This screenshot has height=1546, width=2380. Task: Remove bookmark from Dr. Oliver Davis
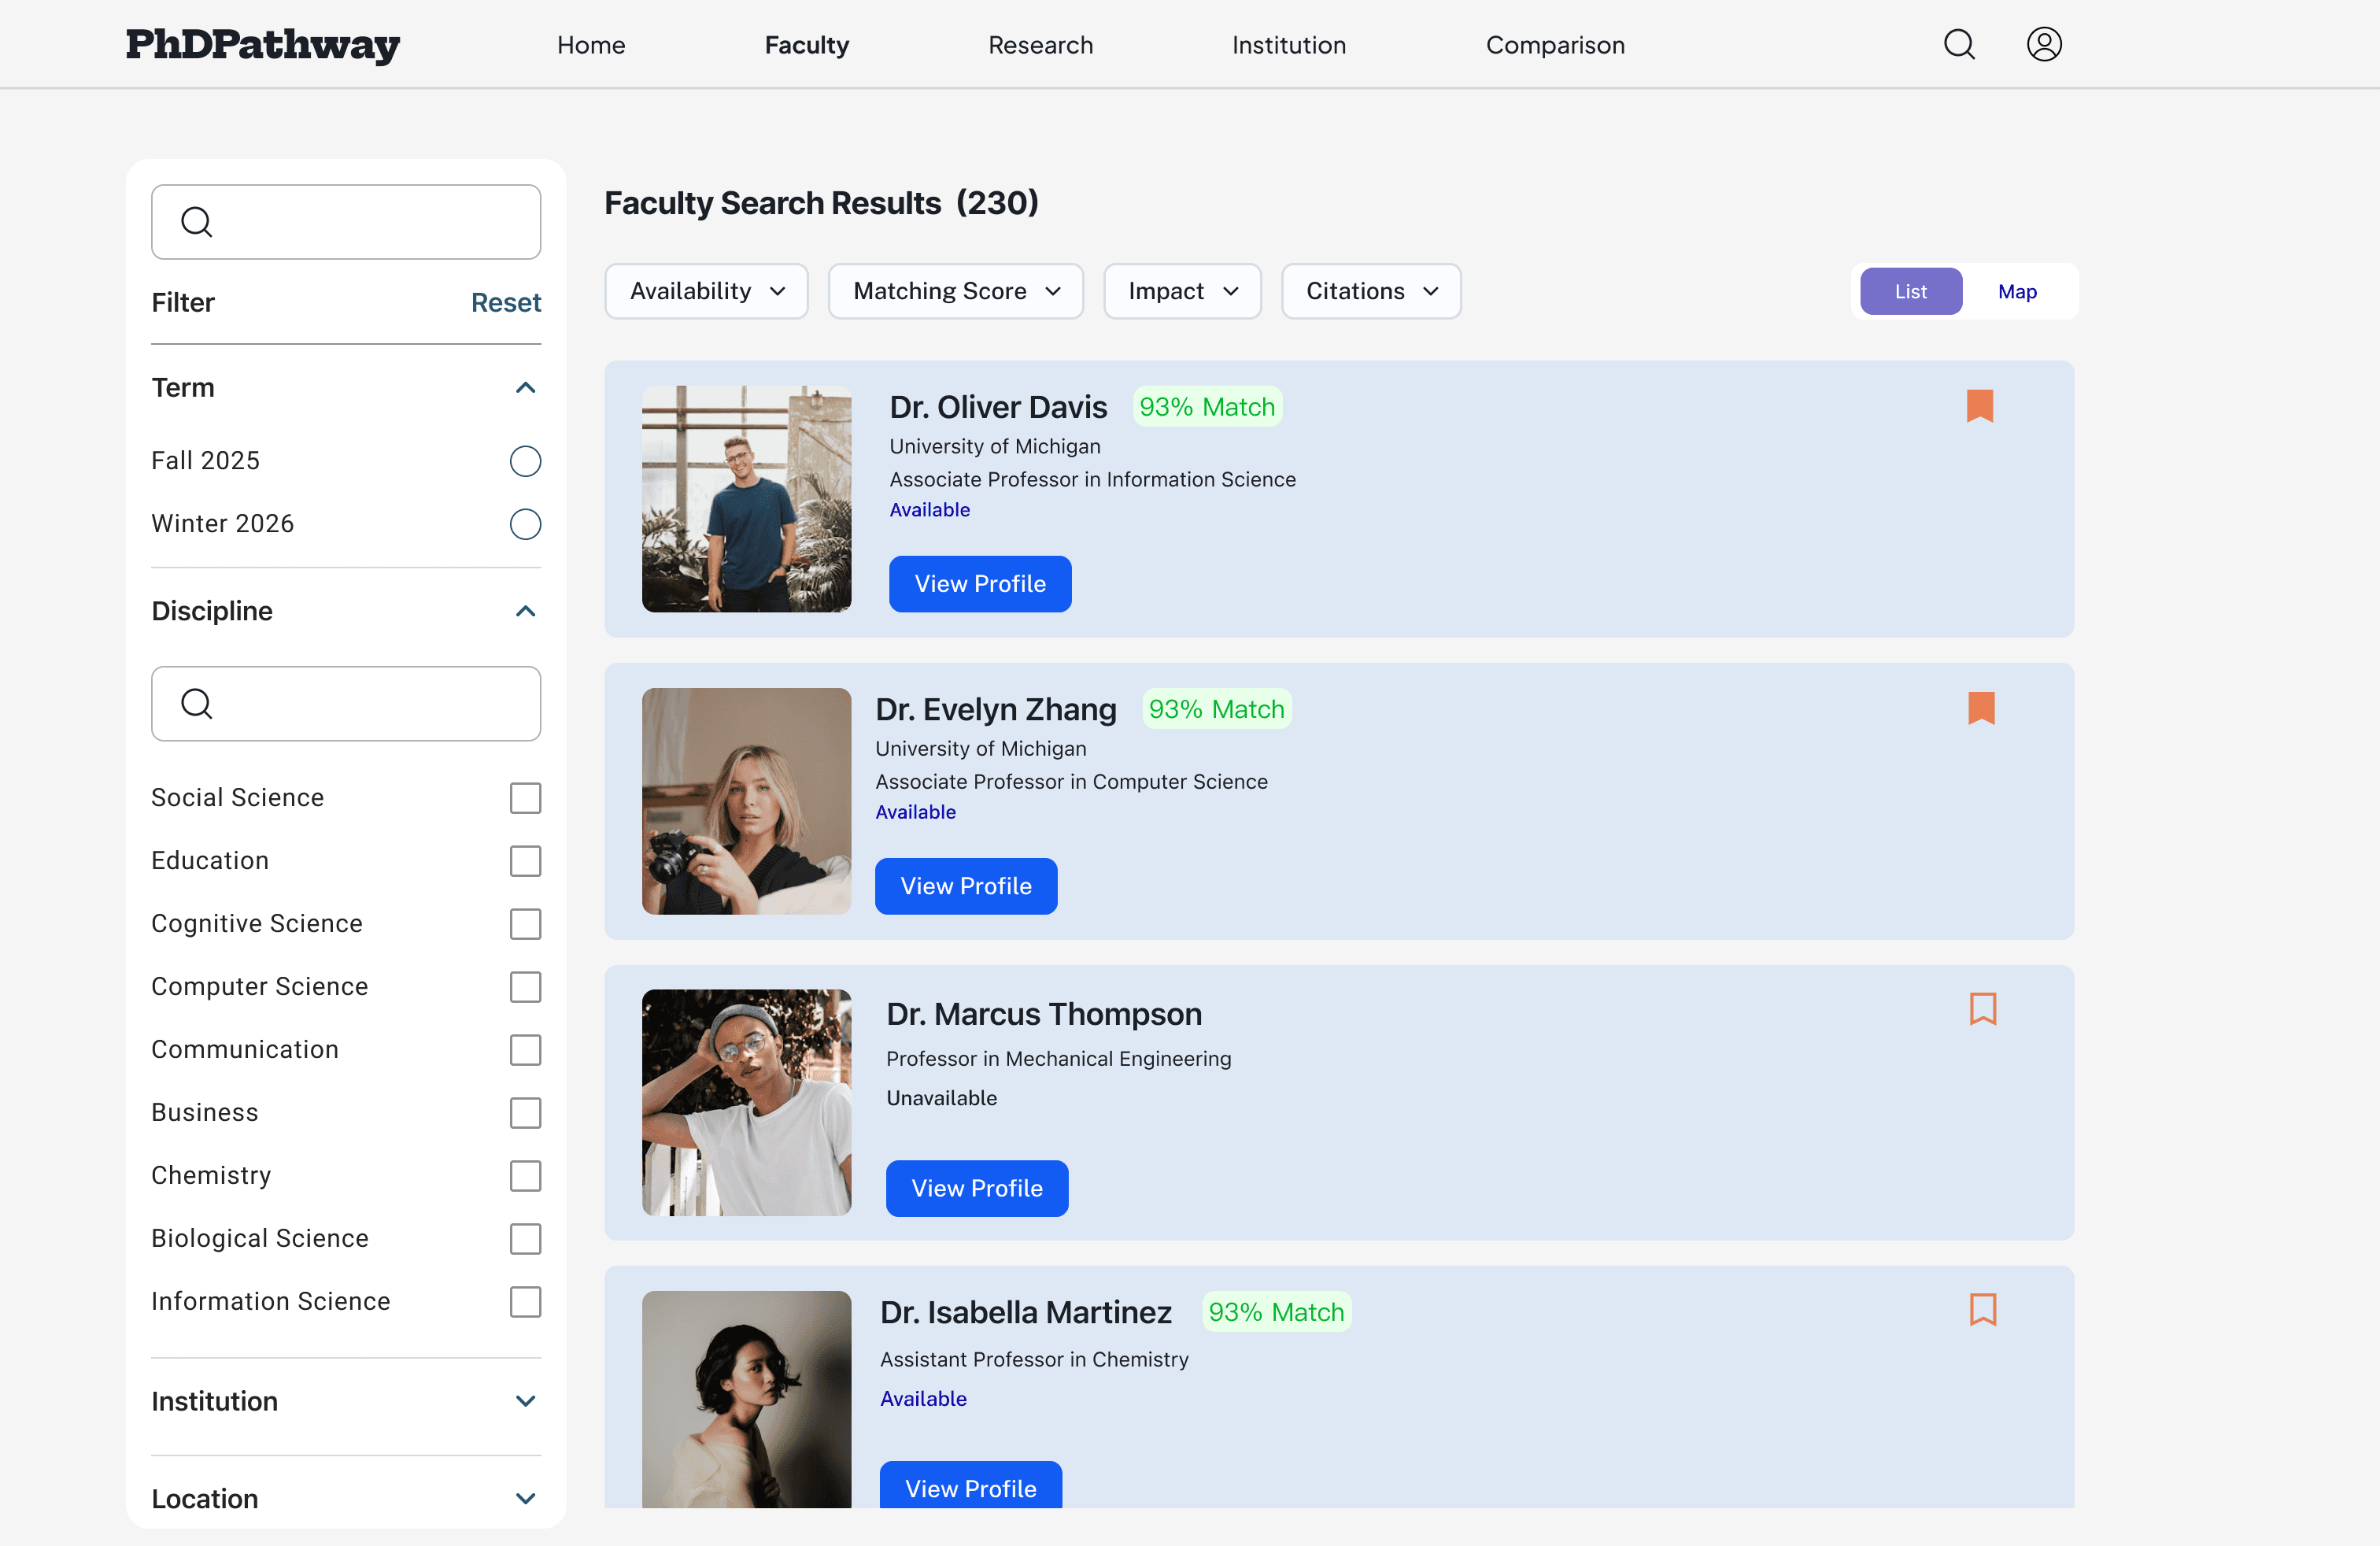coord(1979,406)
